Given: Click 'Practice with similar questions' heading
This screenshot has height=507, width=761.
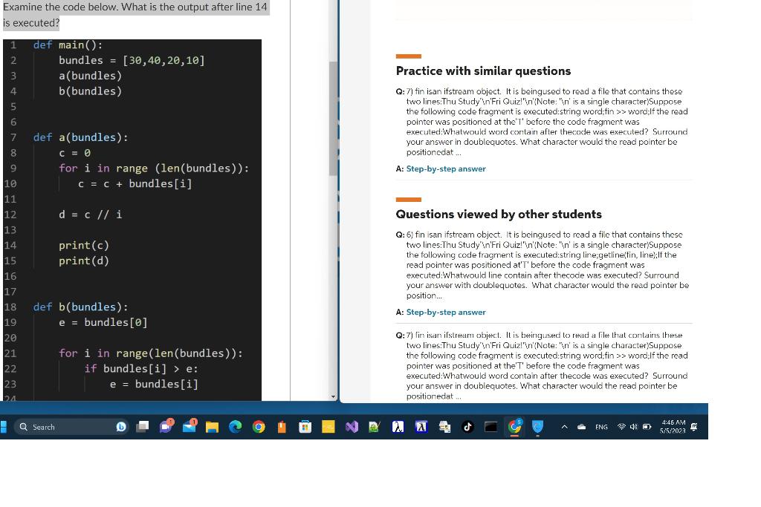Looking at the screenshot, I should coord(483,71).
